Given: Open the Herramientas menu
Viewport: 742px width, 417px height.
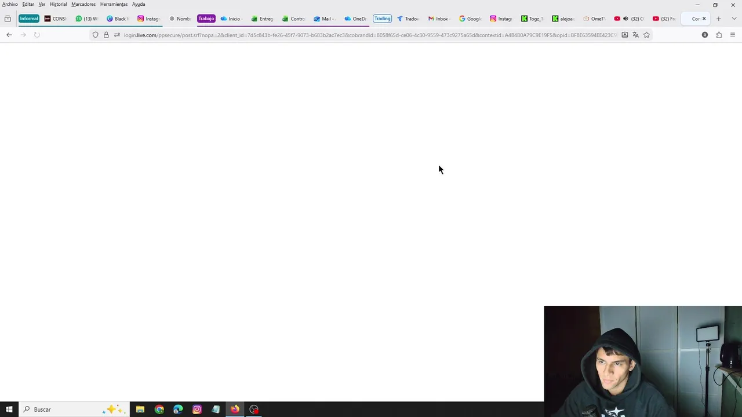Looking at the screenshot, I should (114, 4).
